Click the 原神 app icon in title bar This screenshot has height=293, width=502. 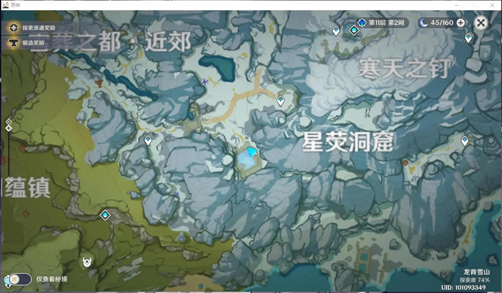point(6,4)
